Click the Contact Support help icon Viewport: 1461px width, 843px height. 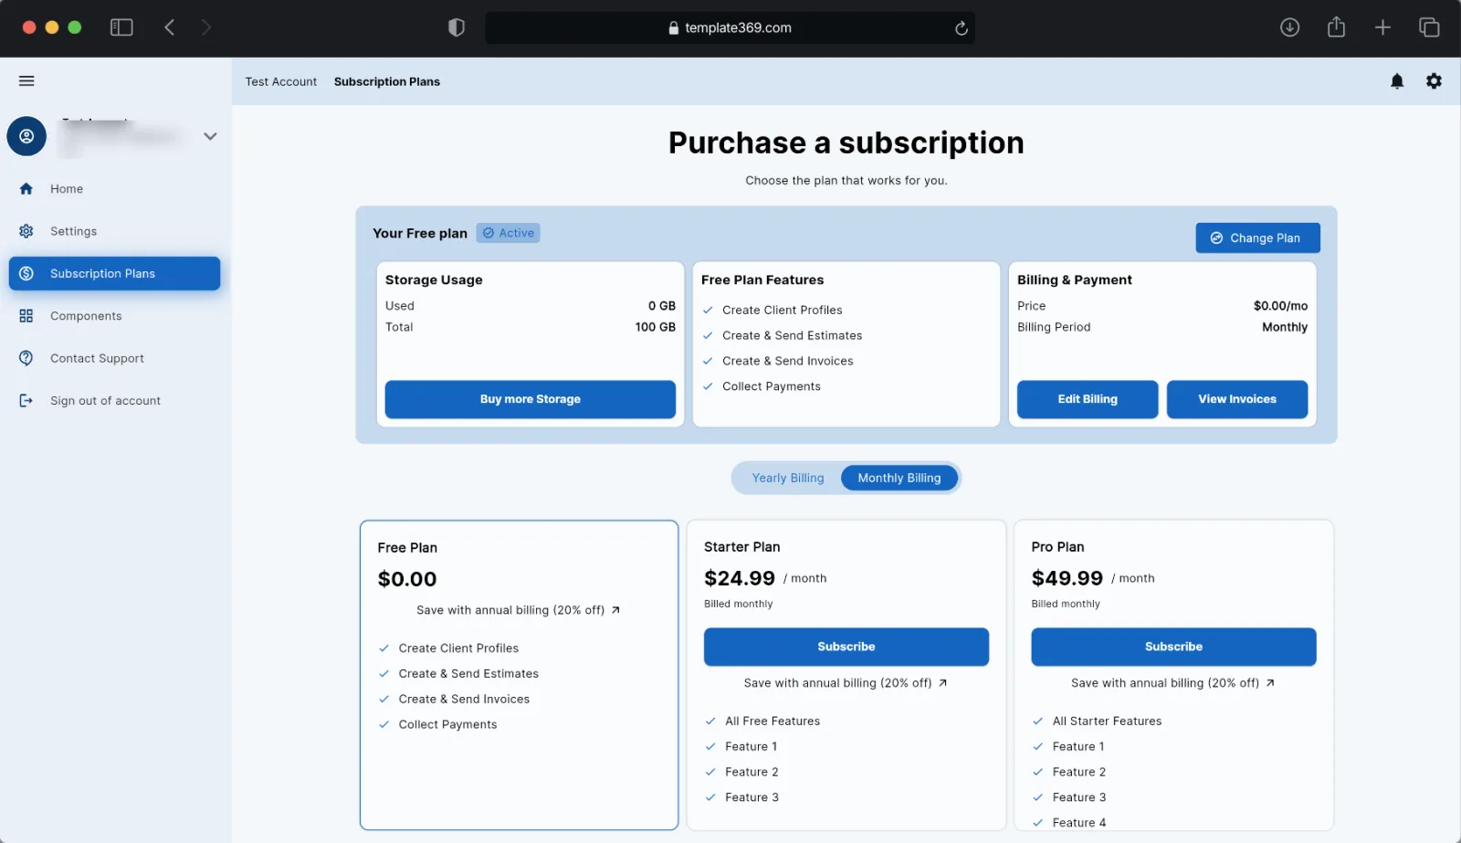coord(26,358)
